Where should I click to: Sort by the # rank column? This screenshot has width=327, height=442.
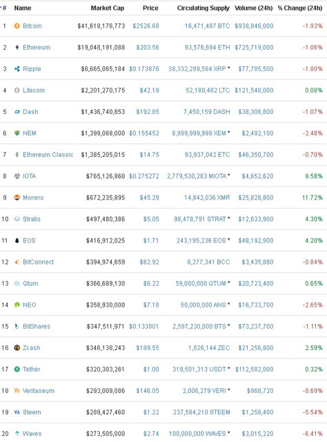point(4,8)
